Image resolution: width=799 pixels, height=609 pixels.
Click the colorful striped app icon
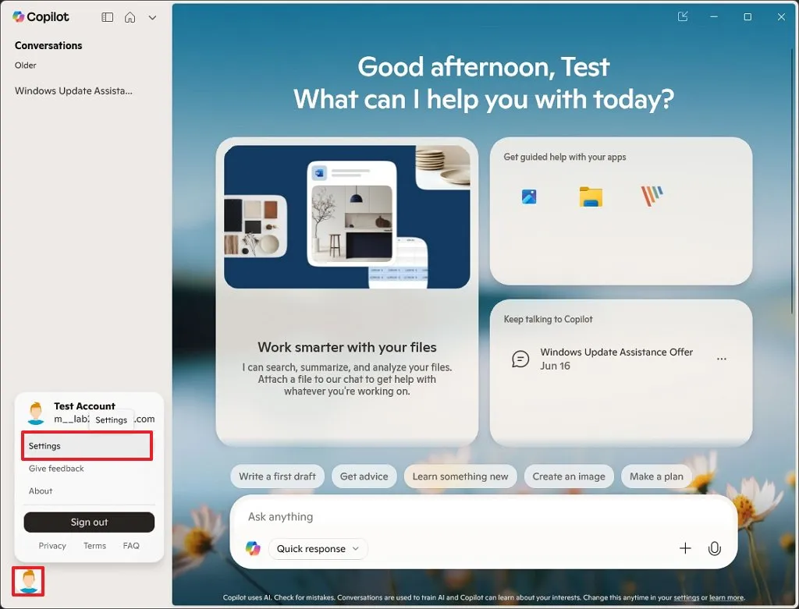[x=652, y=196]
